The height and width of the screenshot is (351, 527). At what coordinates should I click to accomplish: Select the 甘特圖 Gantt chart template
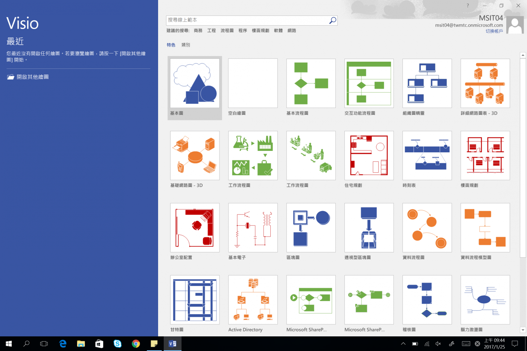195,300
